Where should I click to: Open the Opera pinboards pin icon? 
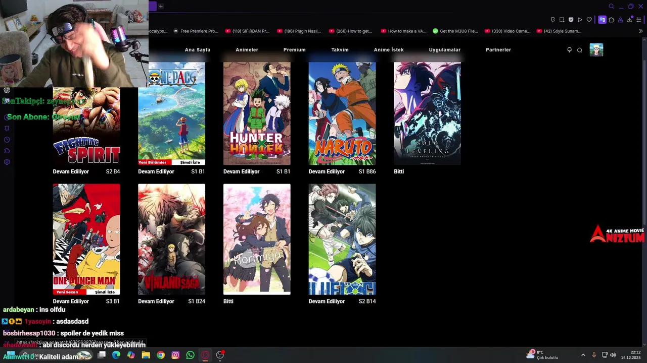pos(552,20)
